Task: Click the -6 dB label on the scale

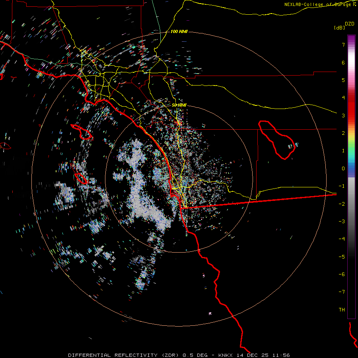Action: [x=342, y=274]
